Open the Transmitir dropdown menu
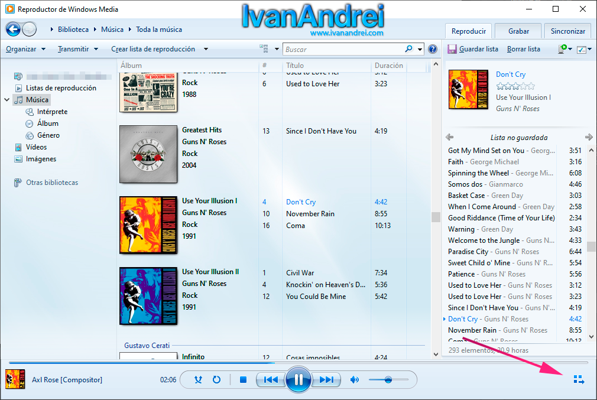Image resolution: width=597 pixels, height=400 pixels. pos(78,48)
